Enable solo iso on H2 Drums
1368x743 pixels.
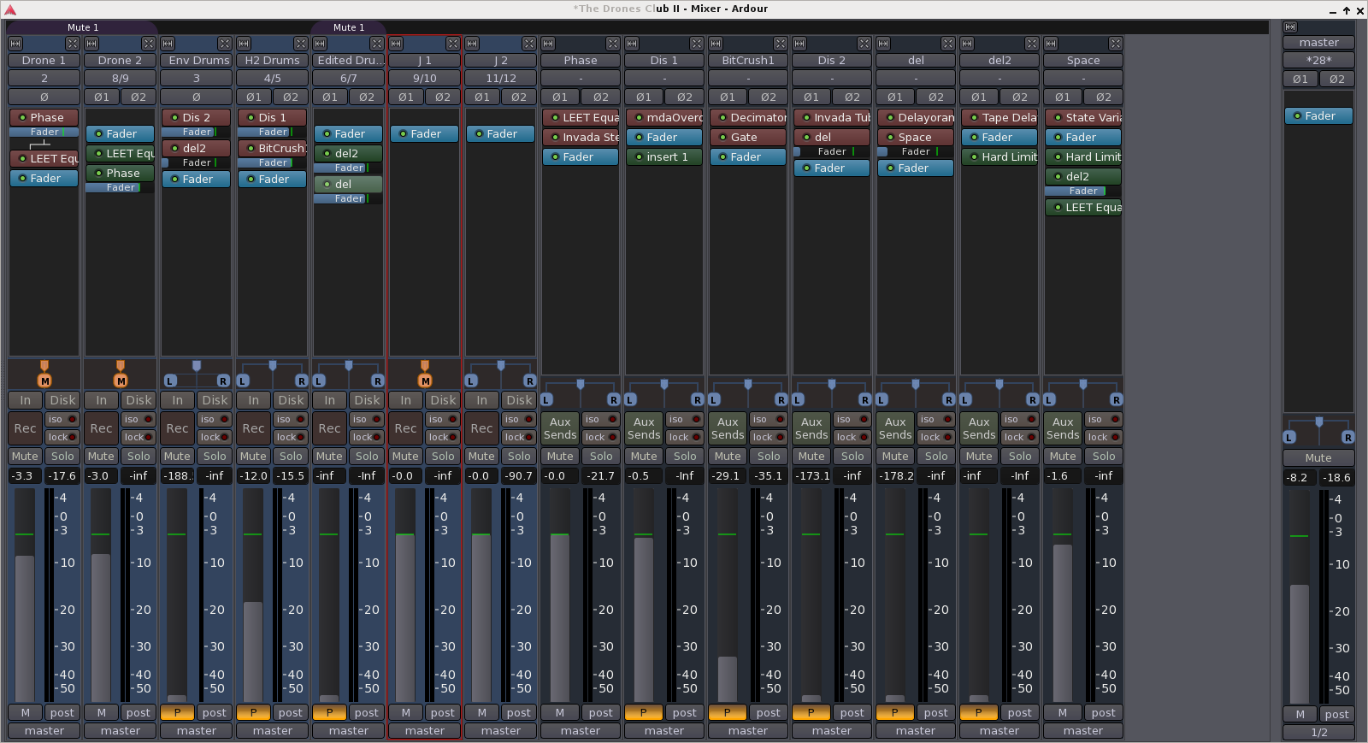(292, 420)
